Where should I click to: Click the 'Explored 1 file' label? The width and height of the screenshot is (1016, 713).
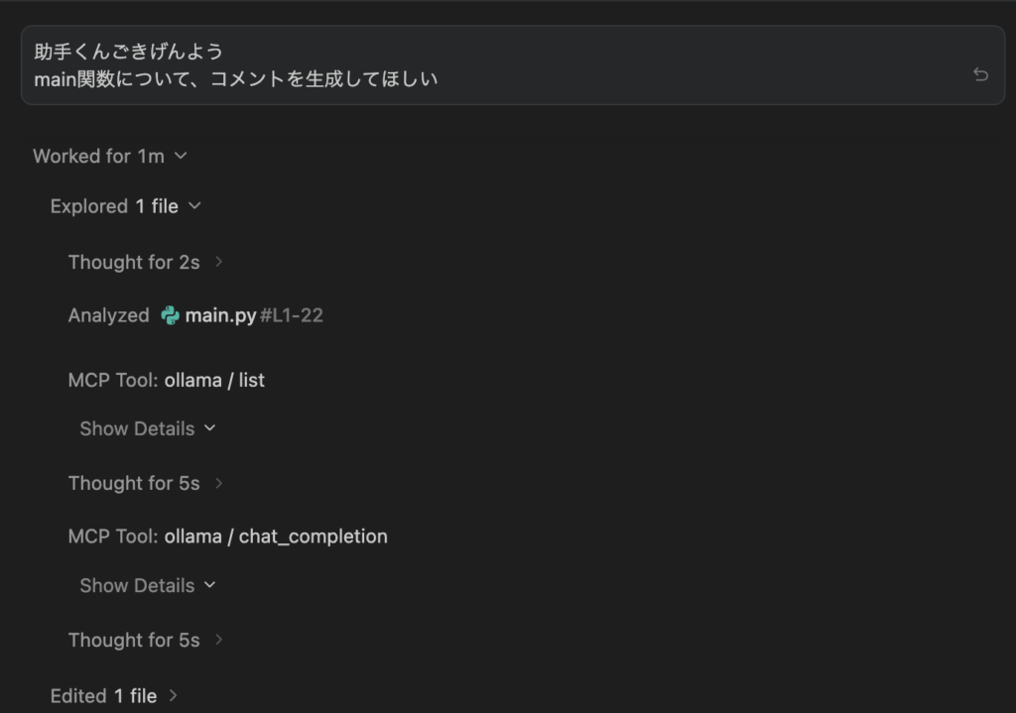point(114,206)
